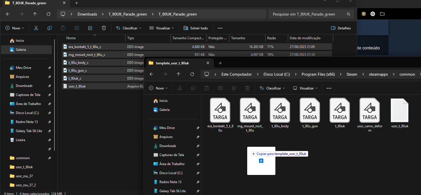Click Delete trash icon in T_80UK_Parade_green window
This screenshot has width=421, height=195.
point(104,28)
